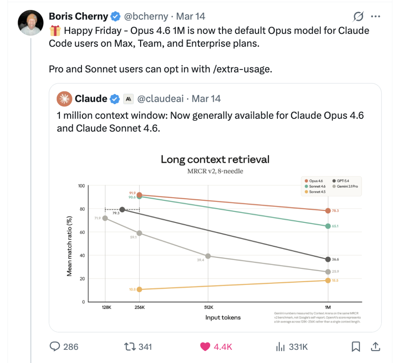Click the Opus 4.6 orange legend swatch
Viewport: 397px width, 363px height.
coord(306,181)
